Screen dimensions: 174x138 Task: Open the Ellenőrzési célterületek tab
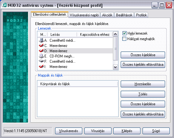(50, 15)
